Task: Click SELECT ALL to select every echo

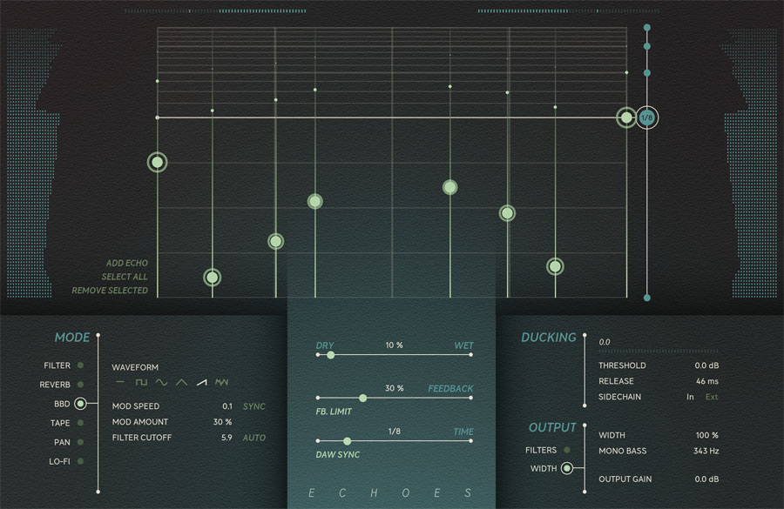Action: (126, 277)
